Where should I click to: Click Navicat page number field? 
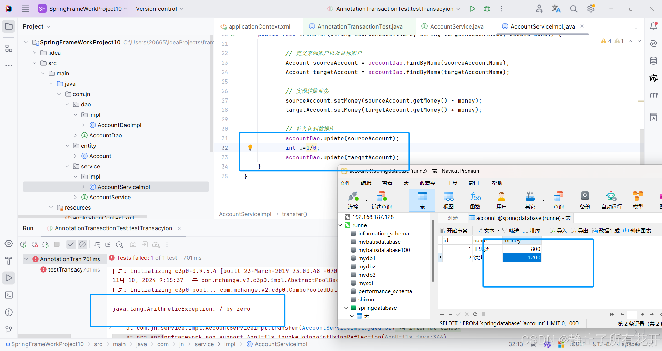632,314
